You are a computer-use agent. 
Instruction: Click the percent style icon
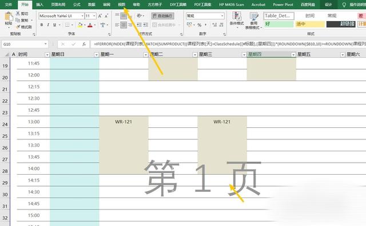(200, 25)
